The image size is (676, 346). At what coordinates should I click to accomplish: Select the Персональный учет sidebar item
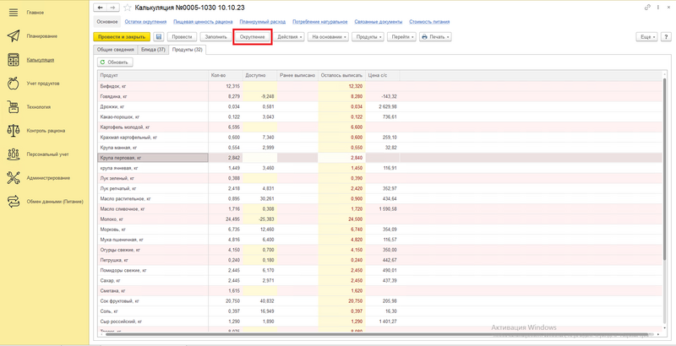coord(46,154)
